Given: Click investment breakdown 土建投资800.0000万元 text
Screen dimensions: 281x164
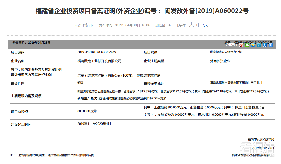Looking at the screenshot, I should click(170, 107).
